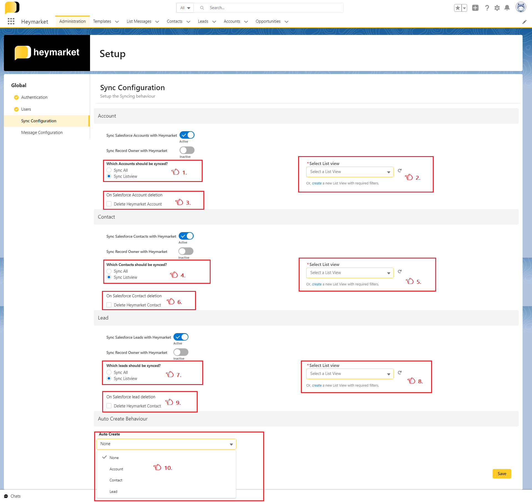The width and height of the screenshot is (532, 502).
Task: Select Sync Listview for Contacts
Action: pos(109,277)
